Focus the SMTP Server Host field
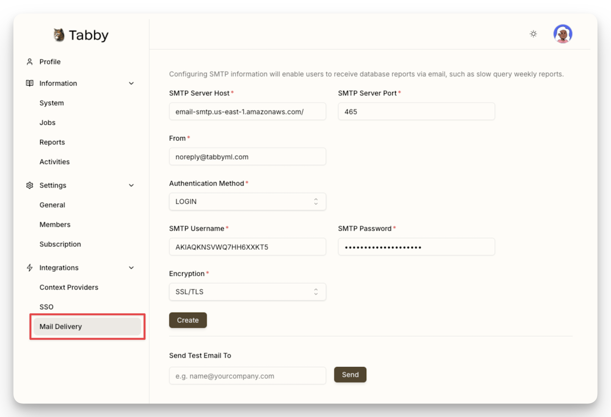The image size is (611, 417). (x=247, y=112)
